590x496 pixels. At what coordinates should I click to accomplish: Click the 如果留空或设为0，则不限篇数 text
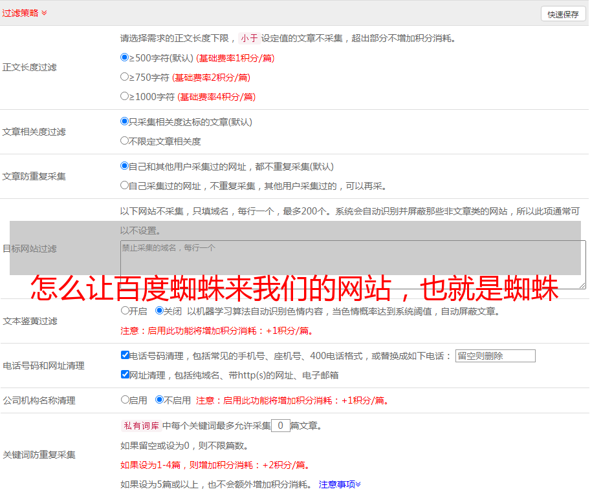[184, 446]
